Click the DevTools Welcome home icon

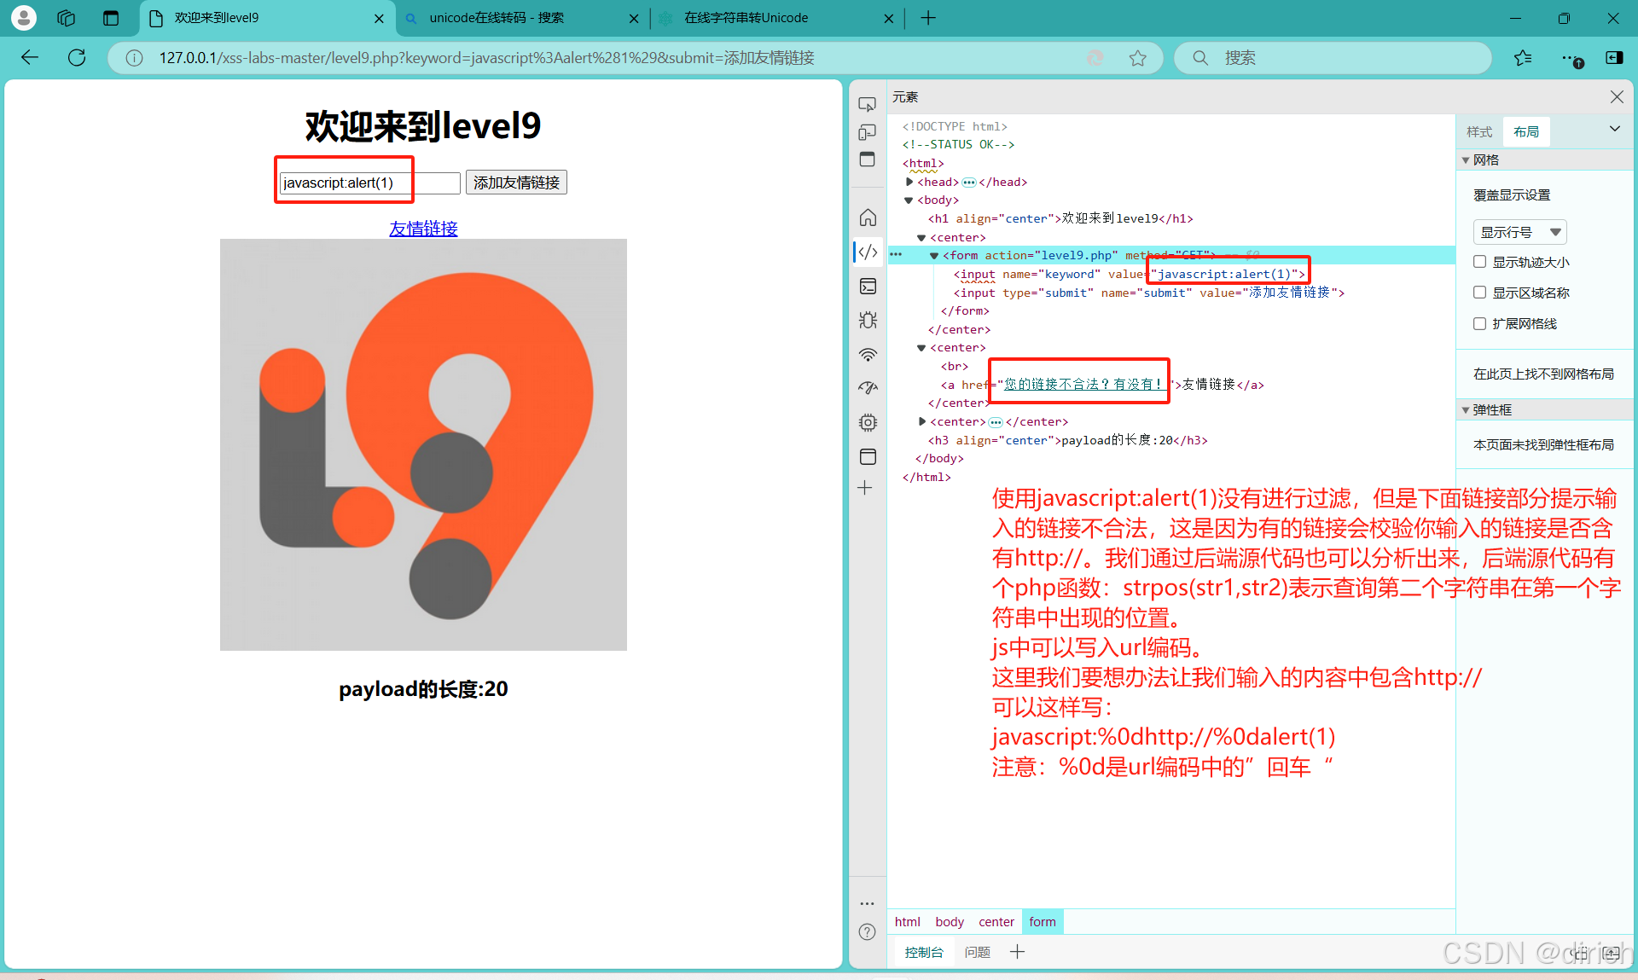pyautogui.click(x=868, y=217)
